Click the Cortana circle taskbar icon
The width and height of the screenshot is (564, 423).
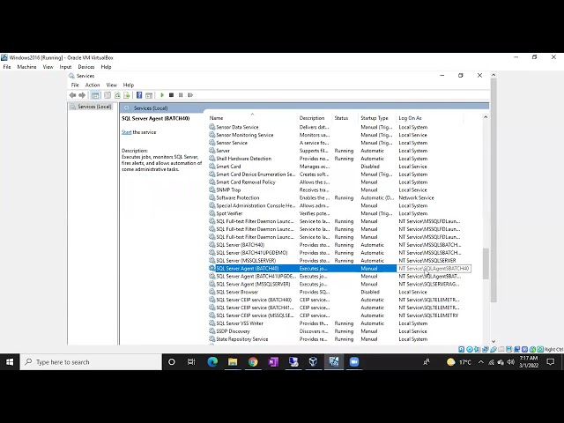pyautogui.click(x=172, y=362)
